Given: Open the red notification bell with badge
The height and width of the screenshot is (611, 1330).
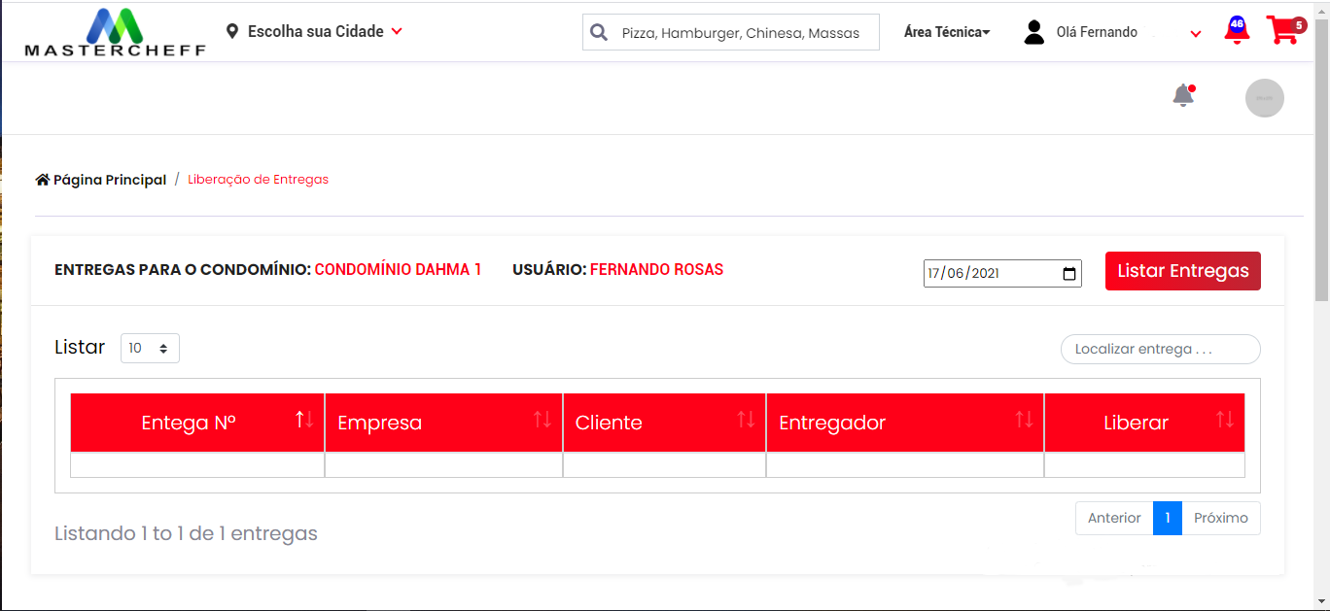Looking at the screenshot, I should tap(1237, 31).
